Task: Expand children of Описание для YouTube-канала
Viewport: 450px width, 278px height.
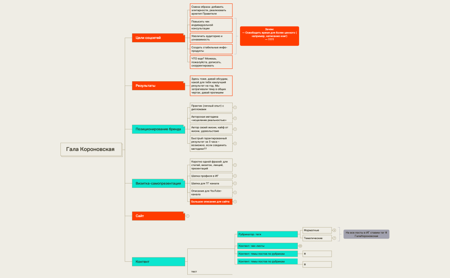Action: pos(235,192)
